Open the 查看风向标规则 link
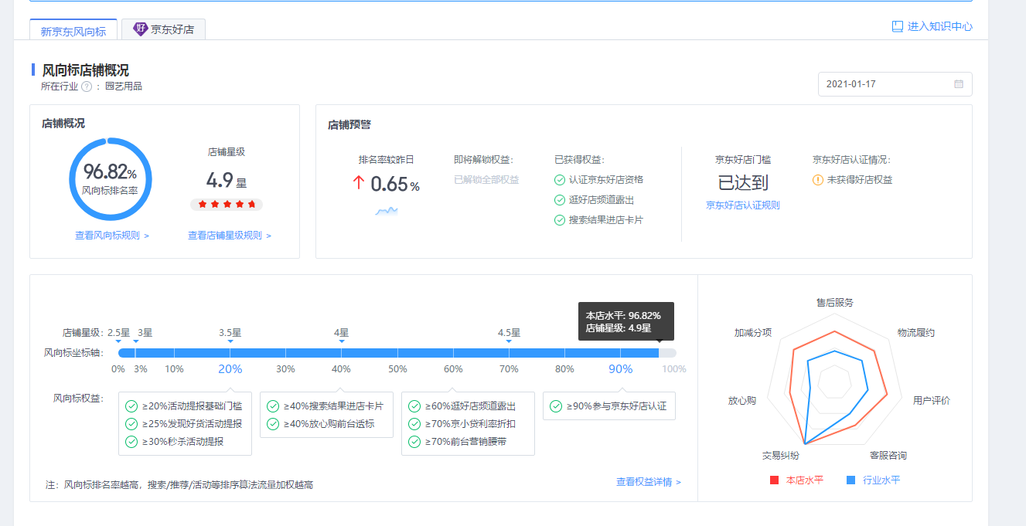The image size is (1026, 526). pos(112,236)
